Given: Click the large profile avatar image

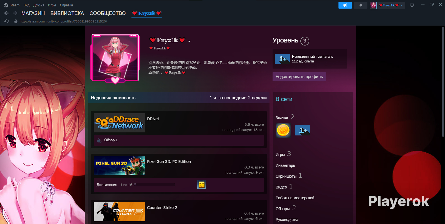Looking at the screenshot, I should [x=115, y=58].
